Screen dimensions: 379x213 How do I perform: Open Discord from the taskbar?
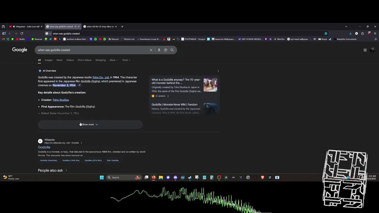(175, 177)
